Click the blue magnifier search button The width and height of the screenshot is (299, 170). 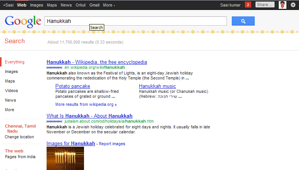pos(243,21)
